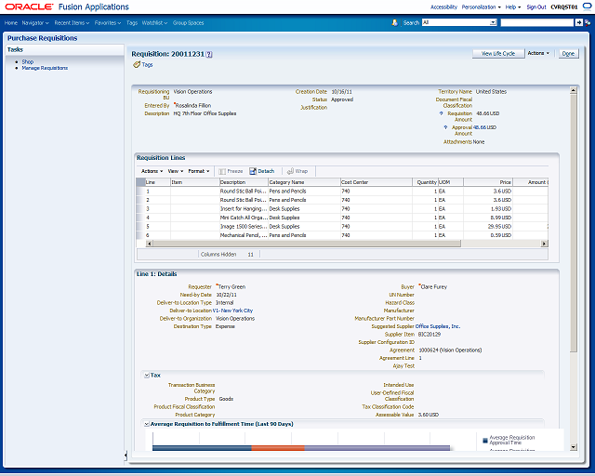Click the Wrap icon in lines toolbar

point(290,171)
